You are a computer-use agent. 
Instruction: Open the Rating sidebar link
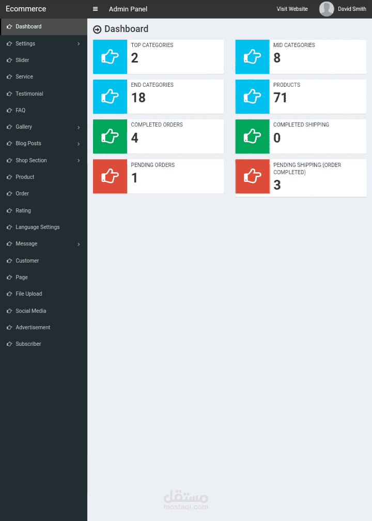[x=43, y=211]
